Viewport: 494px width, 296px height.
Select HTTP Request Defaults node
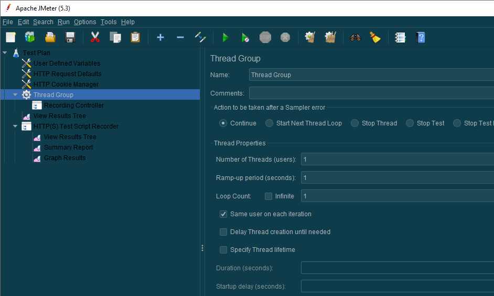coord(62,74)
